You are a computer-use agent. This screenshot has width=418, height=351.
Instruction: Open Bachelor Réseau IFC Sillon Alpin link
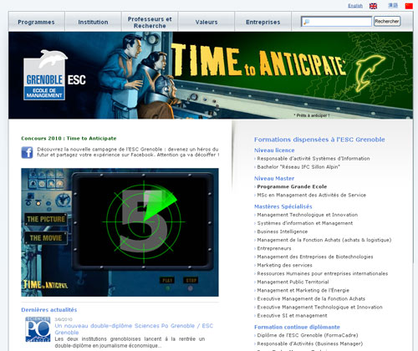(x=298, y=167)
